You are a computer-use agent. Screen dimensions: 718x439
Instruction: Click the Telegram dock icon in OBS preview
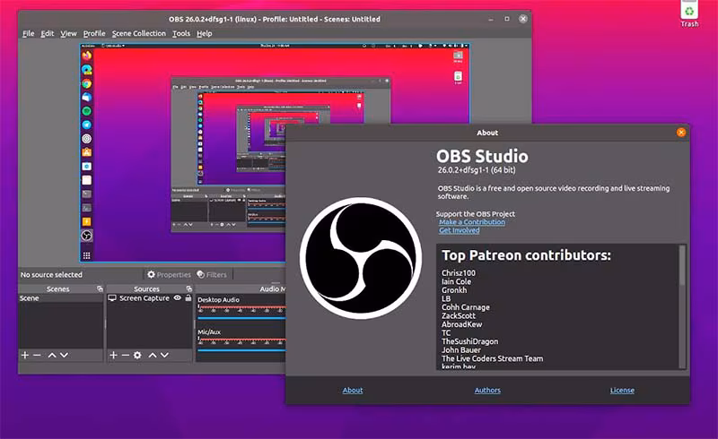tap(86, 125)
